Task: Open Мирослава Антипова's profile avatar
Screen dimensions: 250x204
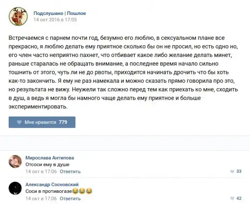Action: point(15,162)
